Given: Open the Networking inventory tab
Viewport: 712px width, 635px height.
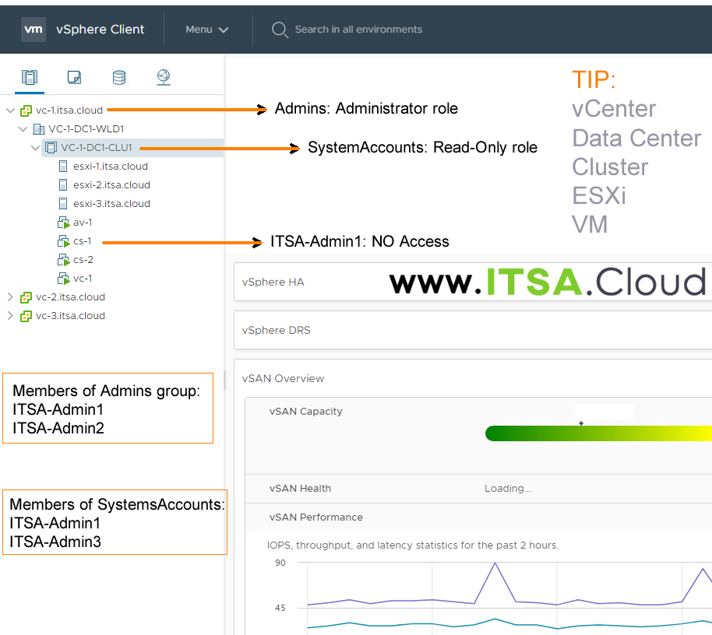Looking at the screenshot, I should coord(164,77).
